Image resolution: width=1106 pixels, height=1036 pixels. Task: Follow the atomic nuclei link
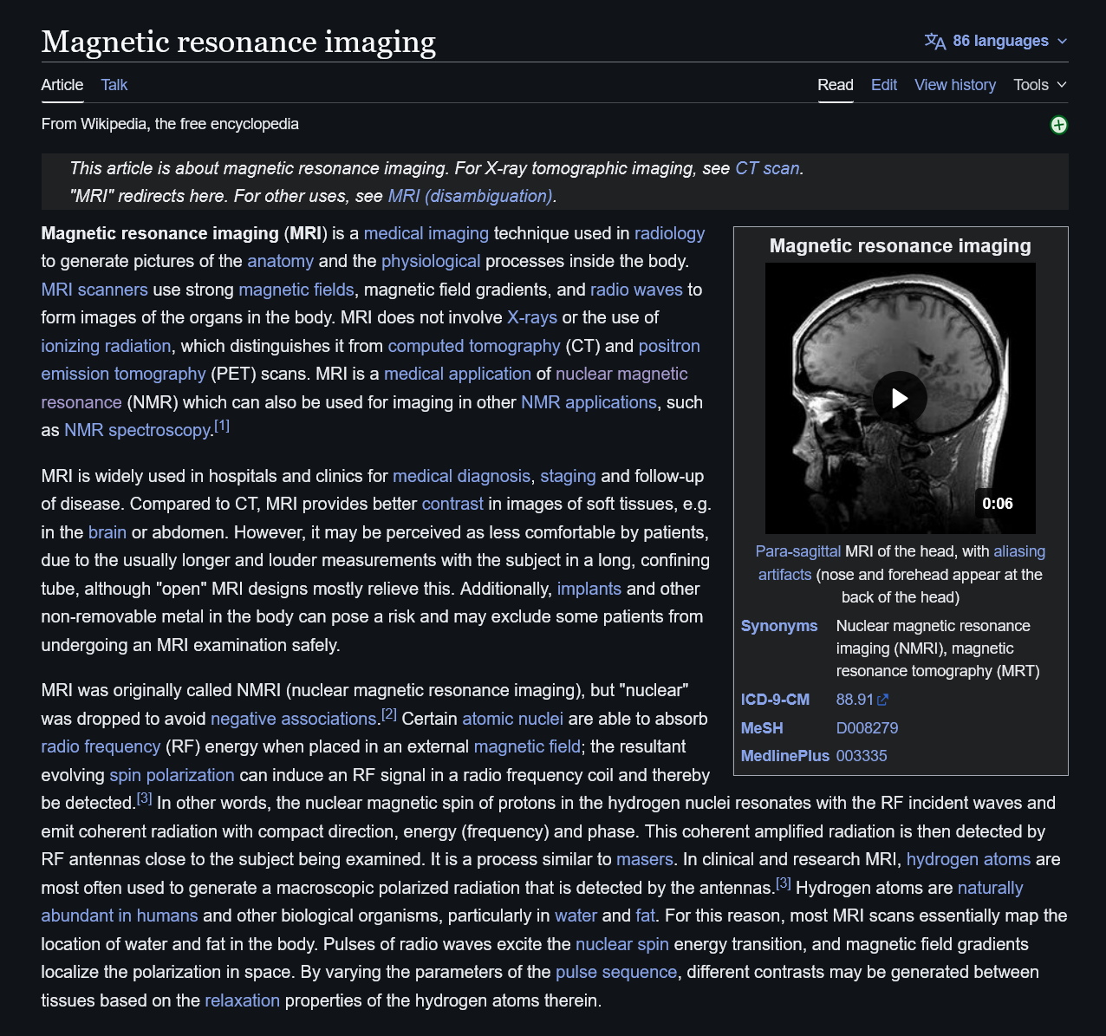tap(512, 719)
